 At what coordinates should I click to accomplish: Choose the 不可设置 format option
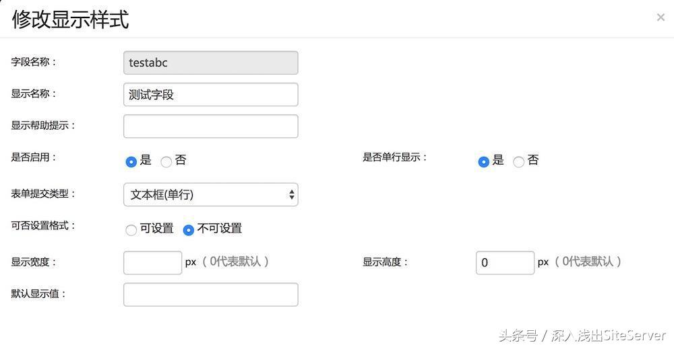coord(188,230)
